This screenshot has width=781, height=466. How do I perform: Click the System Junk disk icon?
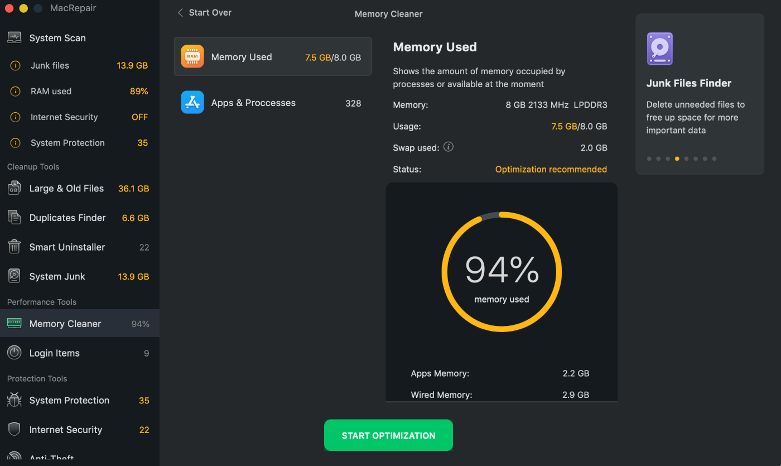(14, 276)
